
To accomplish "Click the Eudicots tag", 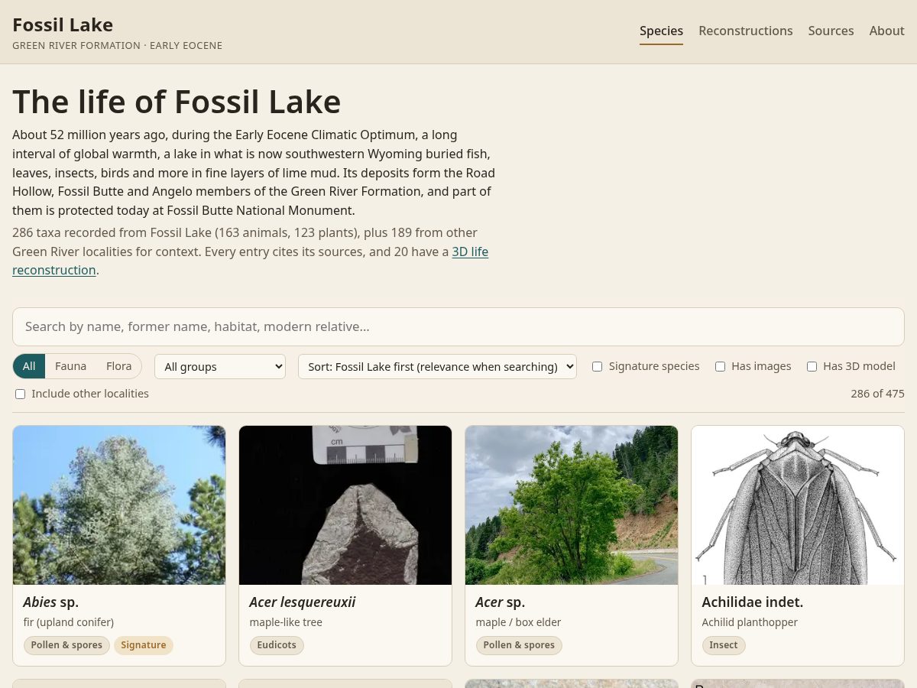I will (277, 645).
